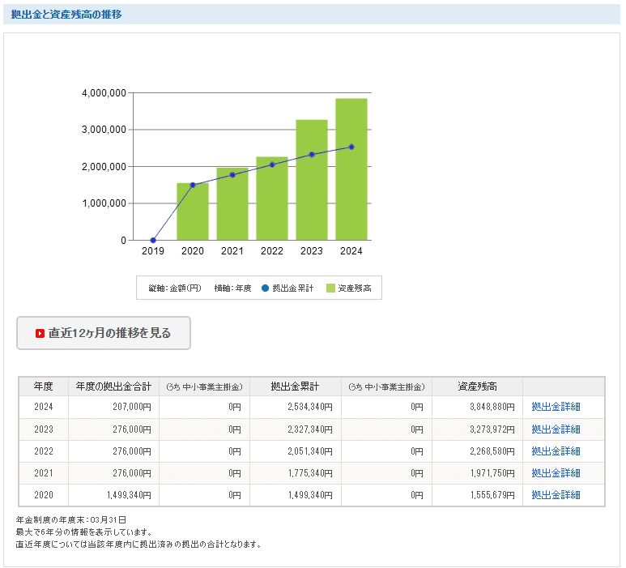Click the 年度の拠出金合計 column header
Viewport: 626px width, 568px height.
tap(114, 386)
